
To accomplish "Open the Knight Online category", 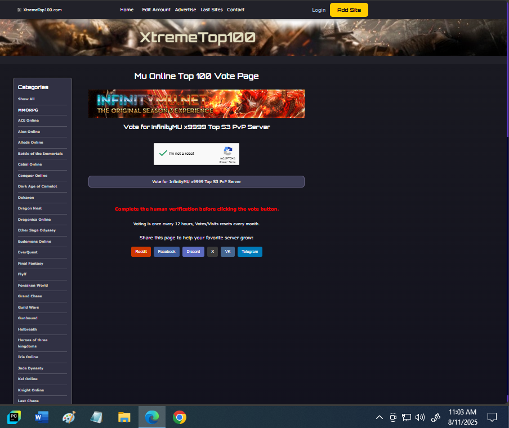I will 31,390.
